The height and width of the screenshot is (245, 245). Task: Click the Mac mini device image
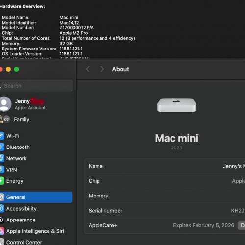pos(177,105)
